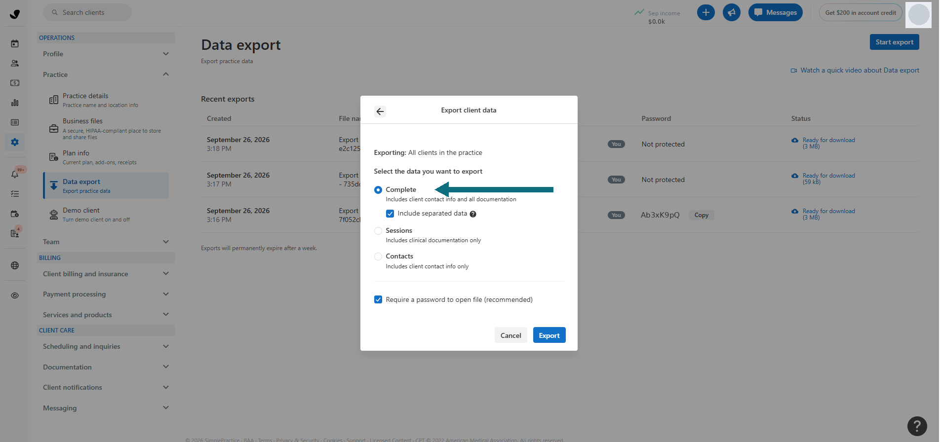Image resolution: width=941 pixels, height=442 pixels.
Task: Click Cancel in the export dialog
Action: 510,335
